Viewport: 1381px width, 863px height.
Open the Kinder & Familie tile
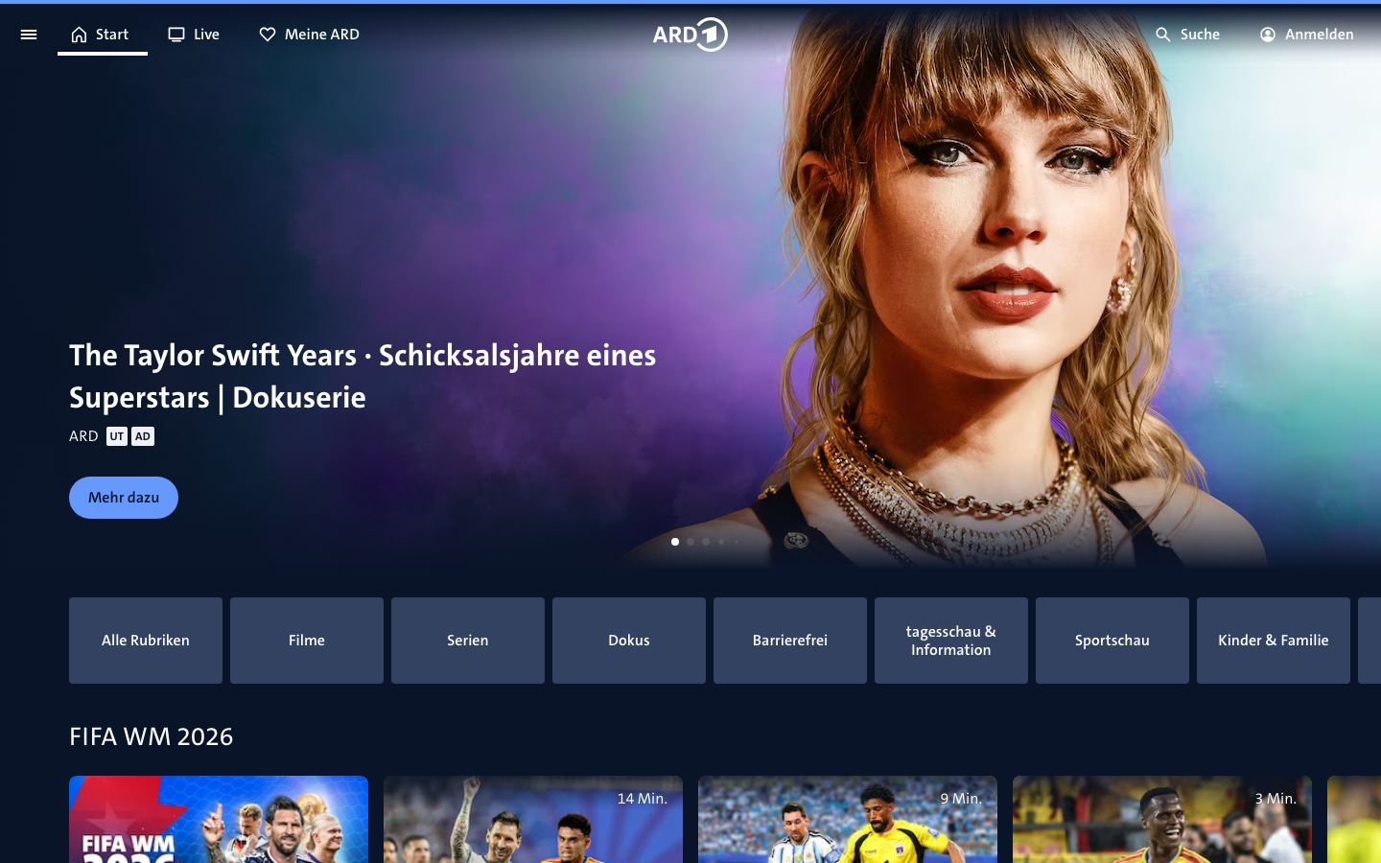click(x=1274, y=641)
